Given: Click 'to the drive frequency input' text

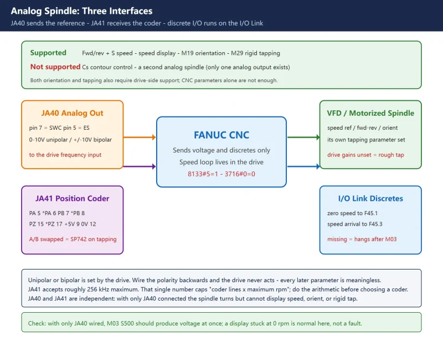Looking at the screenshot, I should 65,155.
